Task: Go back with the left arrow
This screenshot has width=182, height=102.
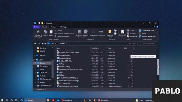Action: [35, 44]
